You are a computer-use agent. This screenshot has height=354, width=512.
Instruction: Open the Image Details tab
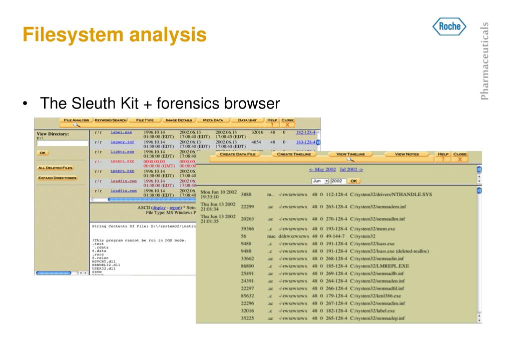(x=179, y=120)
